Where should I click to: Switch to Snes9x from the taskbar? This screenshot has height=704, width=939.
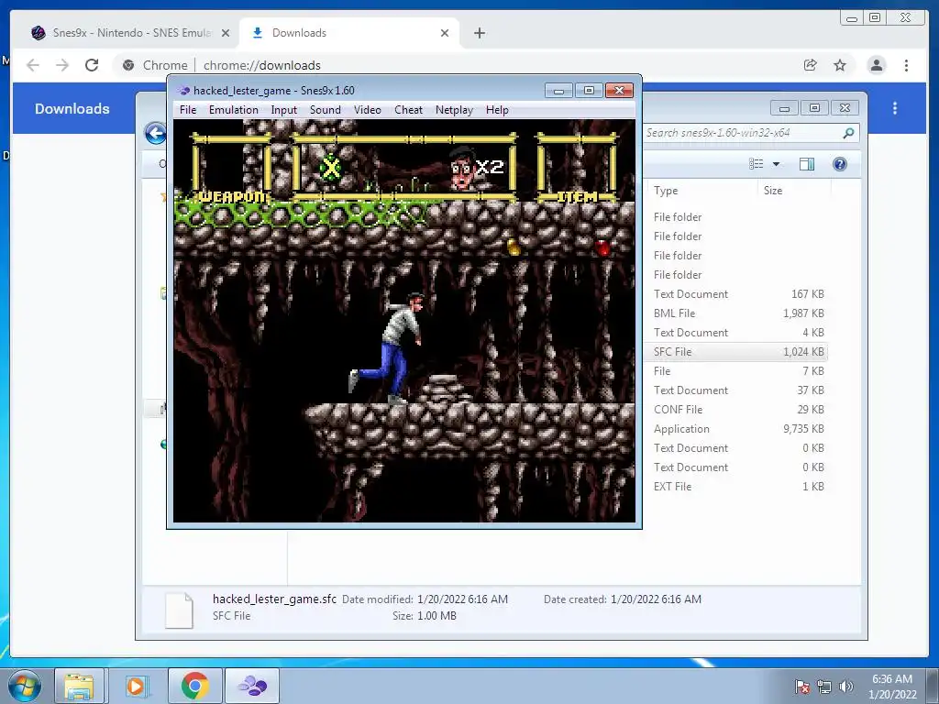tap(252, 686)
